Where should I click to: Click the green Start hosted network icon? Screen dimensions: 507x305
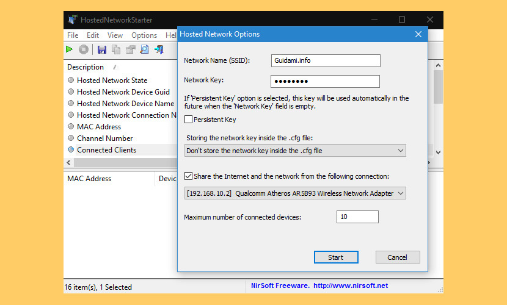point(70,49)
